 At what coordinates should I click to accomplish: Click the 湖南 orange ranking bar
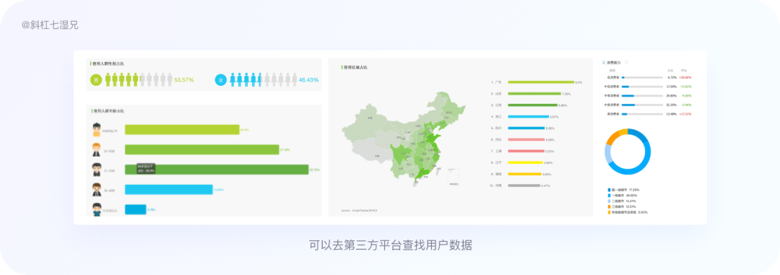coord(524,173)
